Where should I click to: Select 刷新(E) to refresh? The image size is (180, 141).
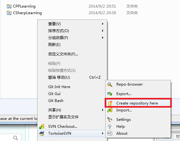54,45
